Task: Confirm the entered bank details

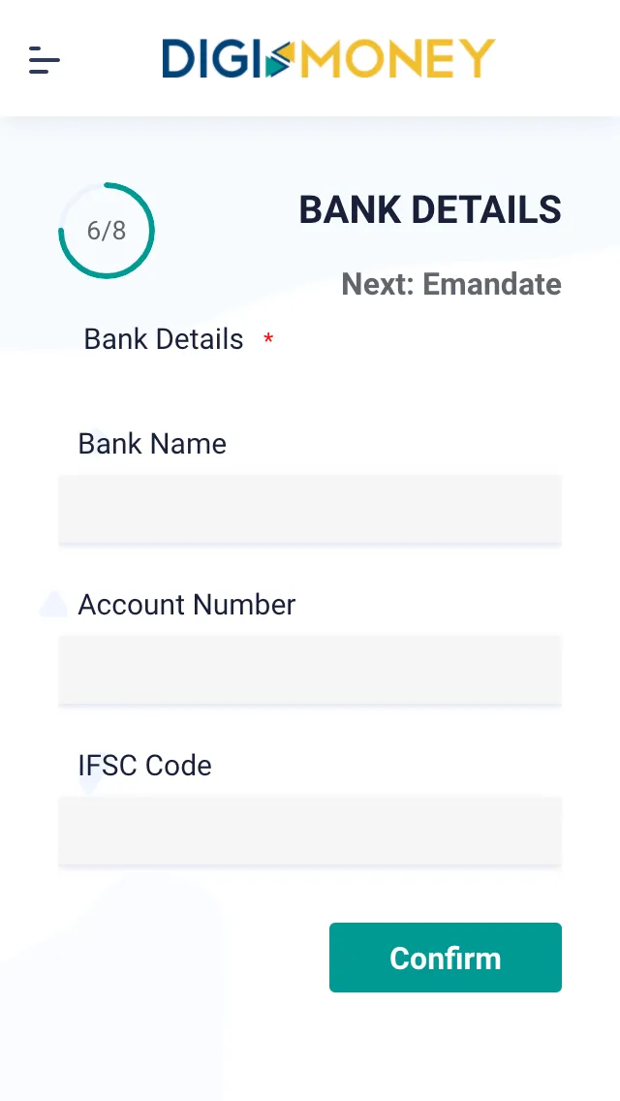Action: [x=445, y=958]
